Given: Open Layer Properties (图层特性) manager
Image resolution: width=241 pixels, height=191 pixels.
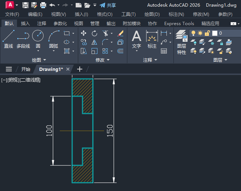Looking at the screenshot, I should pyautogui.click(x=182, y=42).
